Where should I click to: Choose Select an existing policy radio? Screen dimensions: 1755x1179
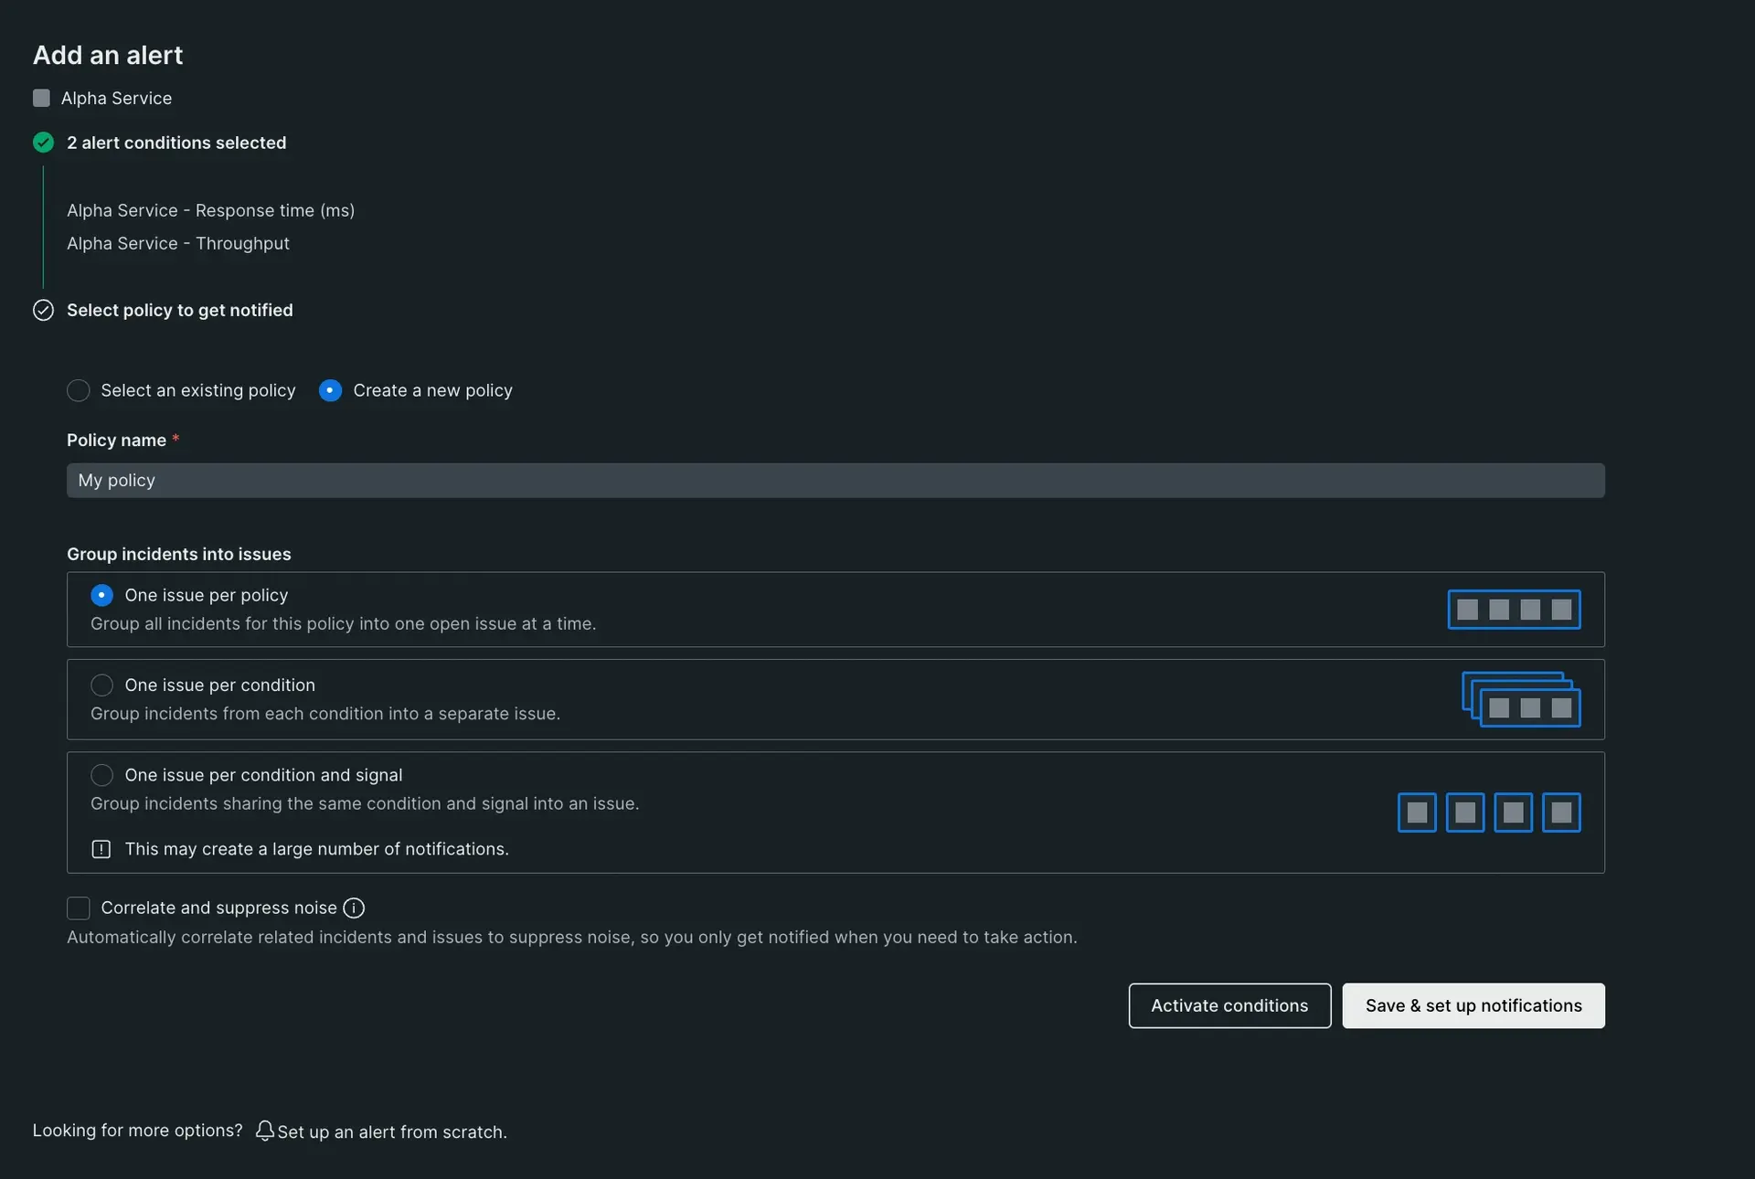[x=79, y=390]
